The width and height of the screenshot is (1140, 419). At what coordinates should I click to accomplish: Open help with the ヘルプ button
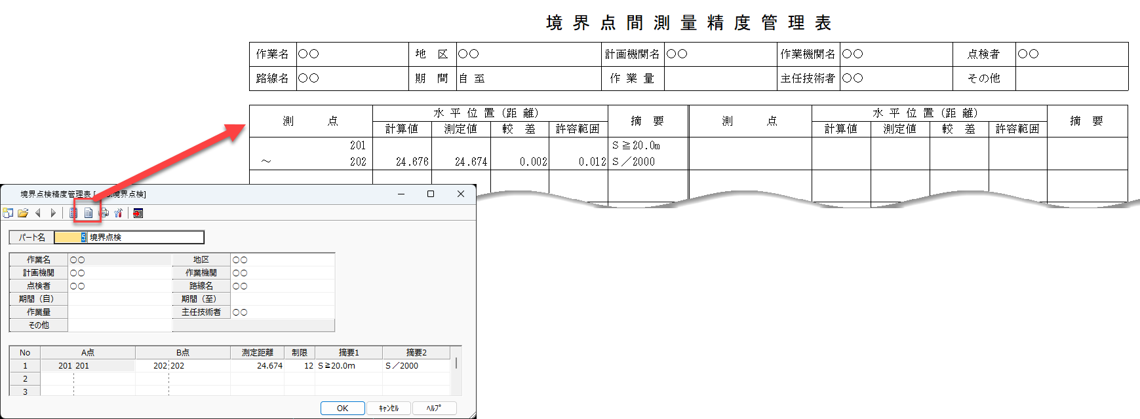click(434, 408)
